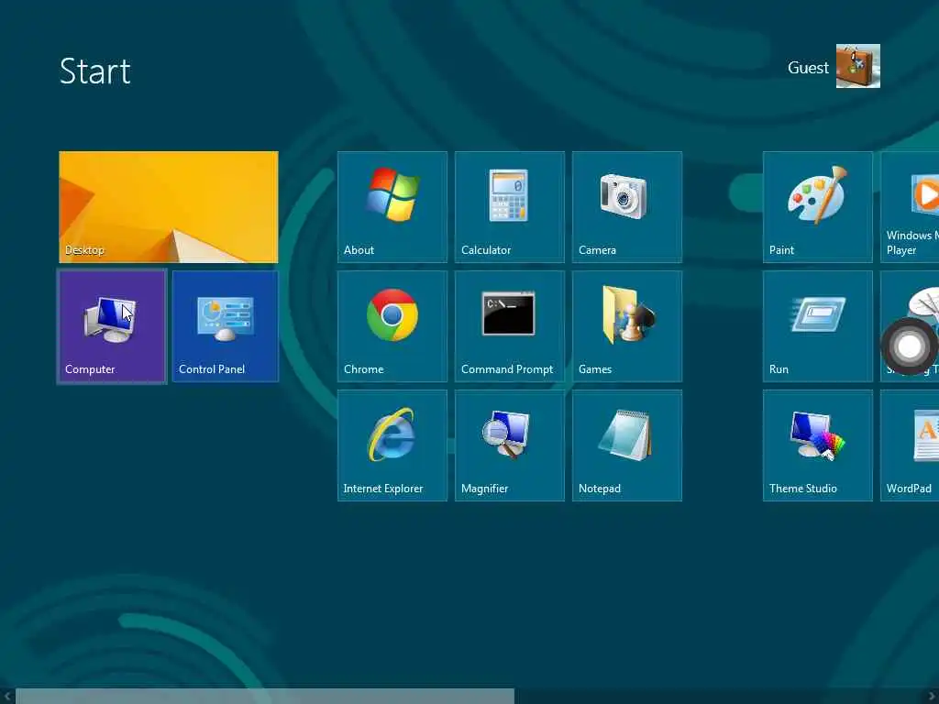Launch Theme Studio tile
This screenshot has width=939, height=704.
tap(817, 445)
